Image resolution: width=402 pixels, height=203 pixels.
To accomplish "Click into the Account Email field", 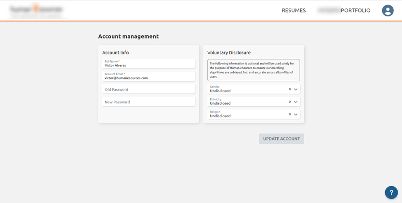I will click(148, 76).
